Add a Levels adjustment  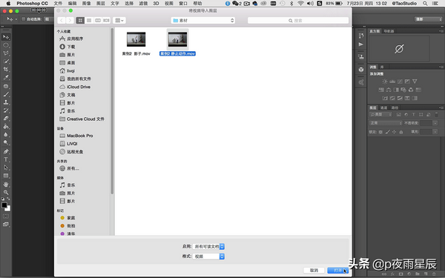(x=392, y=82)
